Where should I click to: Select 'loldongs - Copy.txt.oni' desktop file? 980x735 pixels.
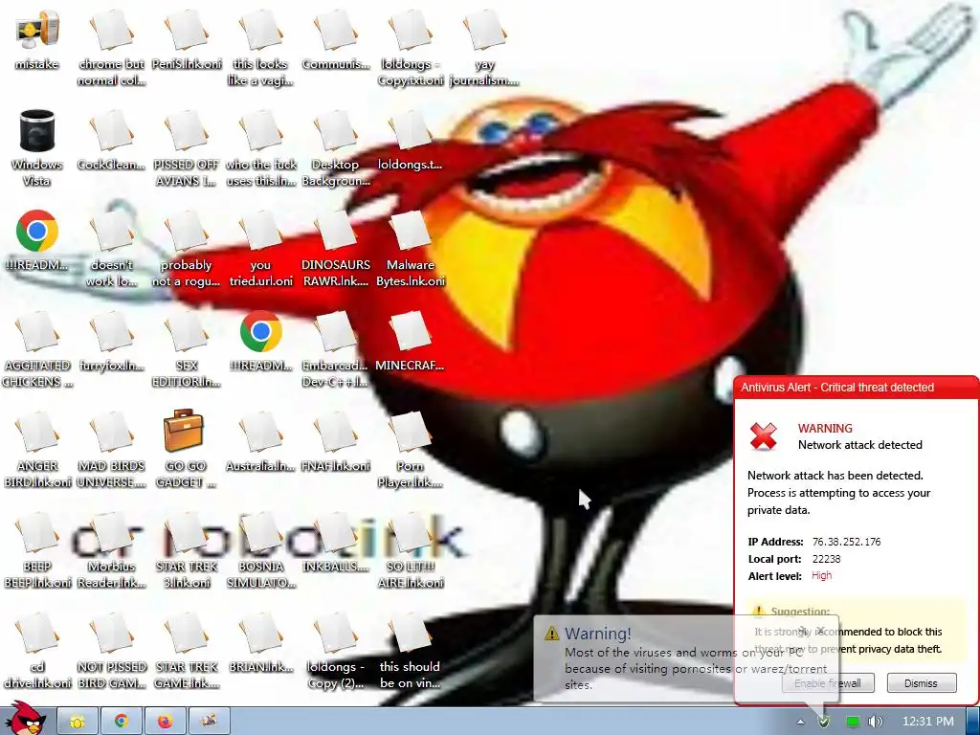coord(410,47)
